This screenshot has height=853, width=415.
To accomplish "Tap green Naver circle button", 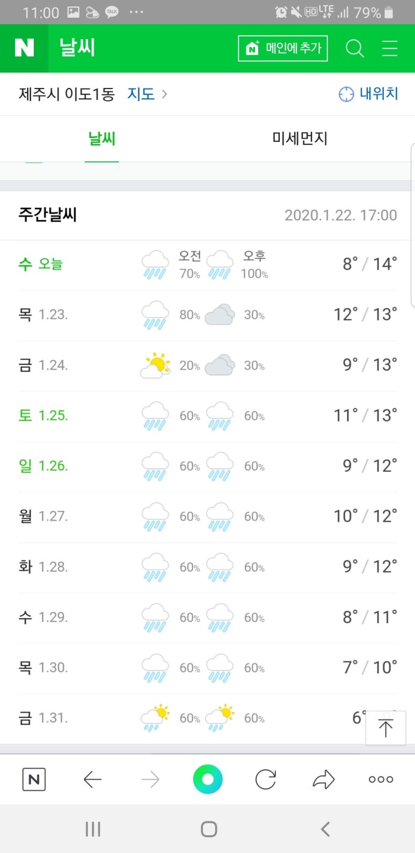I will click(208, 779).
